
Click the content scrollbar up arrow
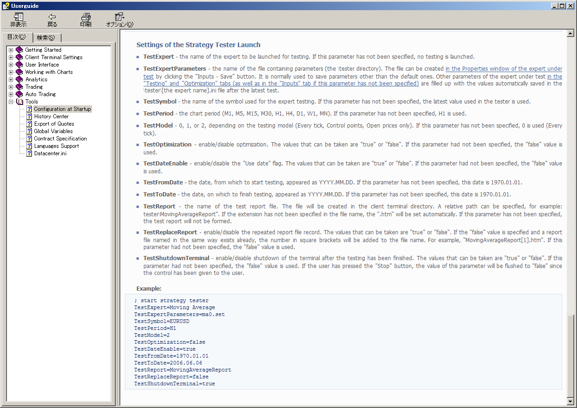(x=571, y=34)
